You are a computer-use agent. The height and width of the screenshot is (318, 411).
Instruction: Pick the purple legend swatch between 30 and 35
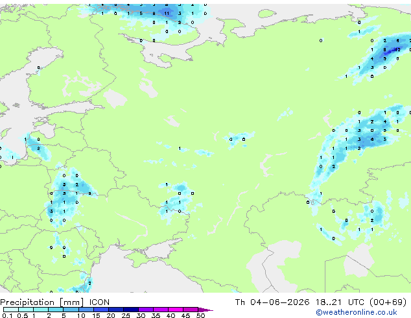(x=146, y=310)
